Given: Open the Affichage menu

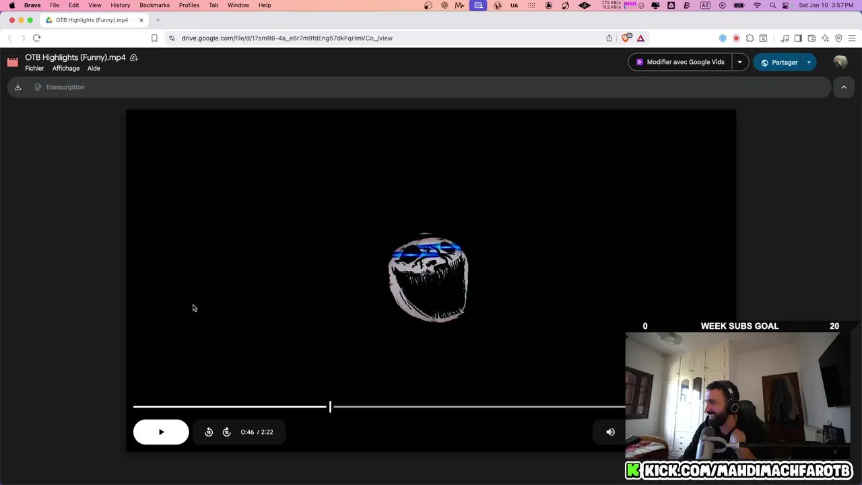Looking at the screenshot, I should pyautogui.click(x=66, y=68).
